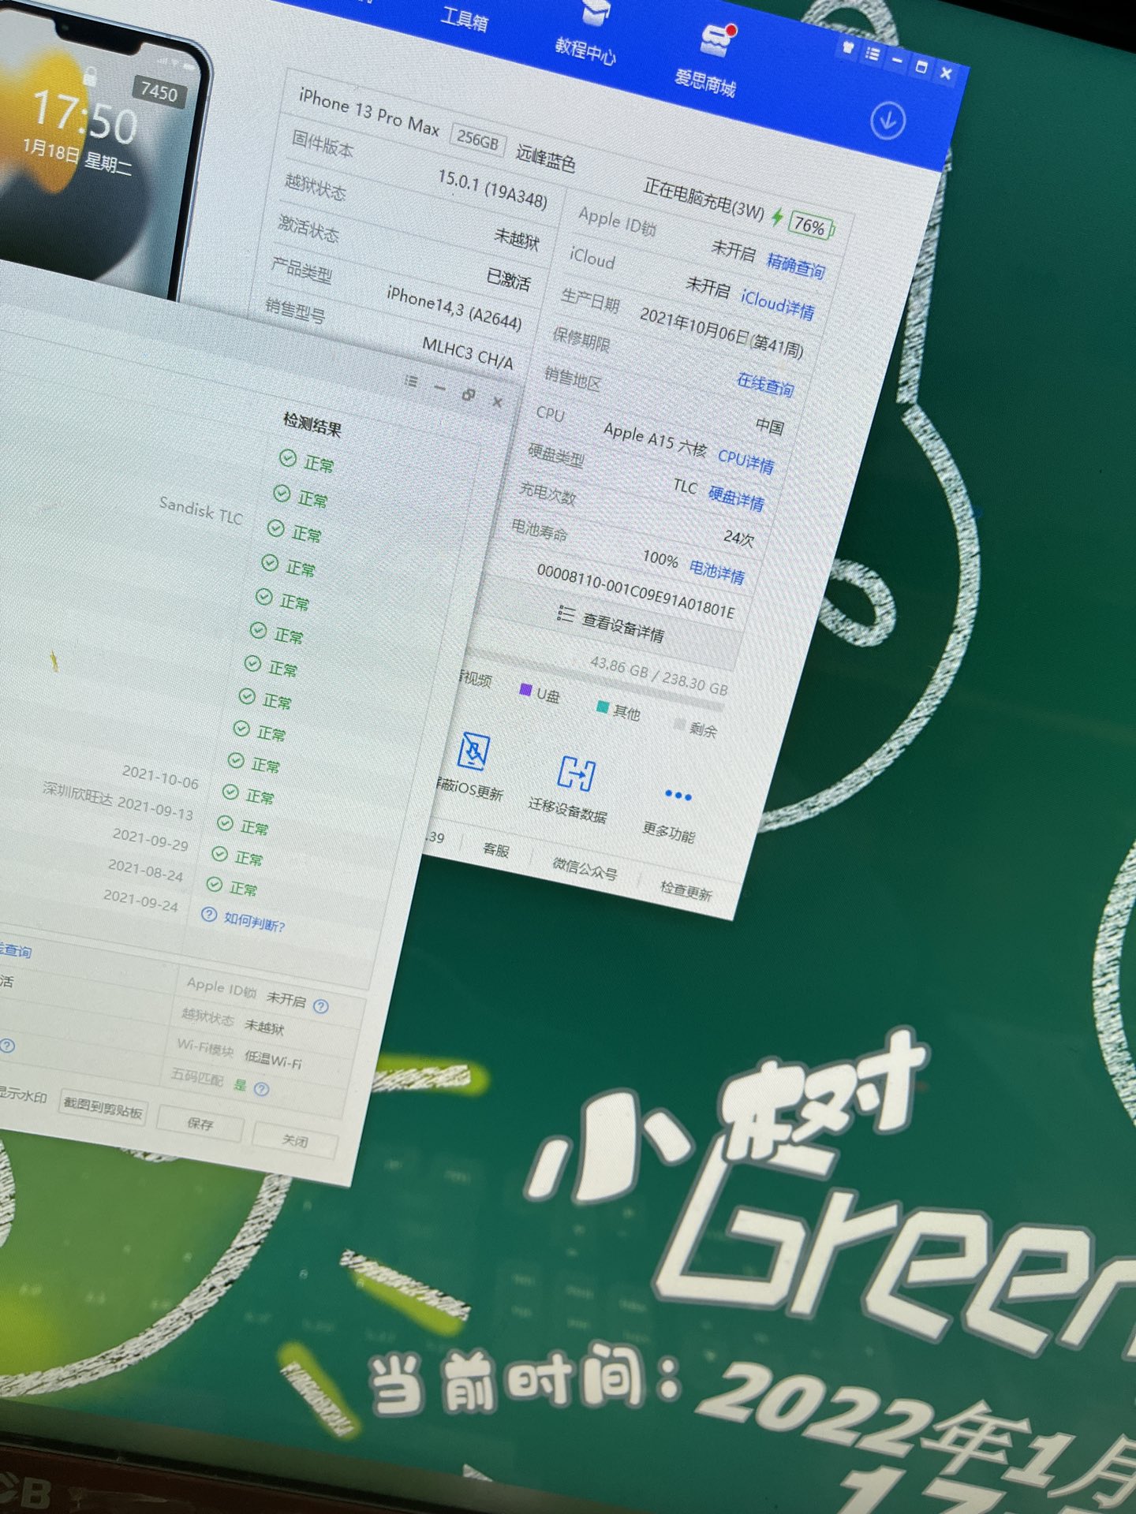The height and width of the screenshot is (1514, 1136).
Task: Click the 在线查询 warranty link
Action: [765, 384]
